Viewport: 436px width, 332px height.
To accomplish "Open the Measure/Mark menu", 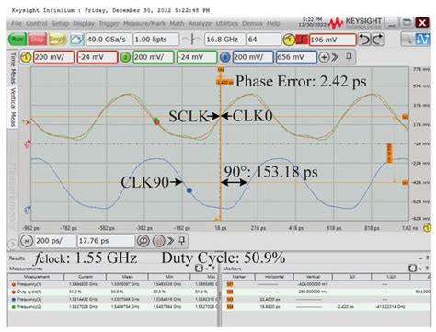I will 144,23.
